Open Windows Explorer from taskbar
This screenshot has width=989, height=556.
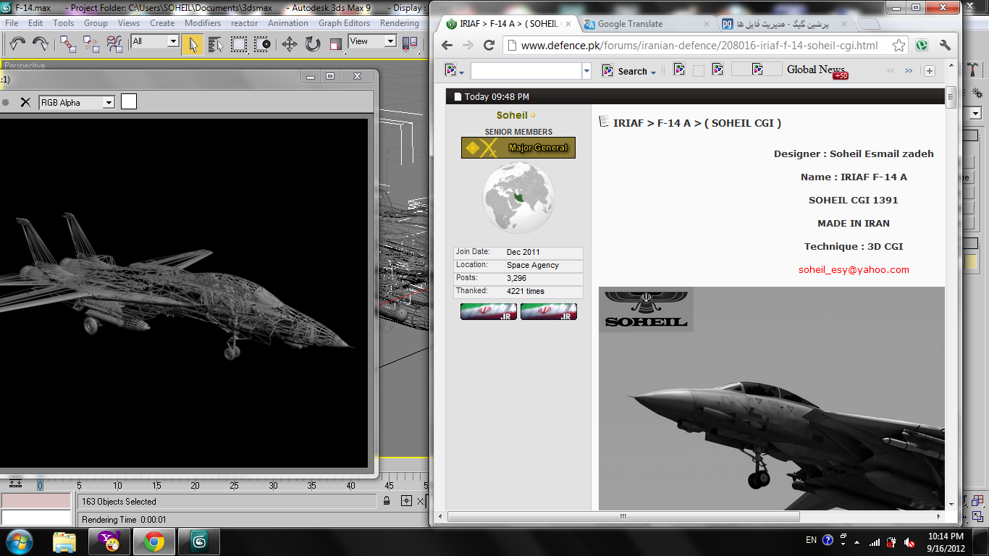pyautogui.click(x=64, y=542)
